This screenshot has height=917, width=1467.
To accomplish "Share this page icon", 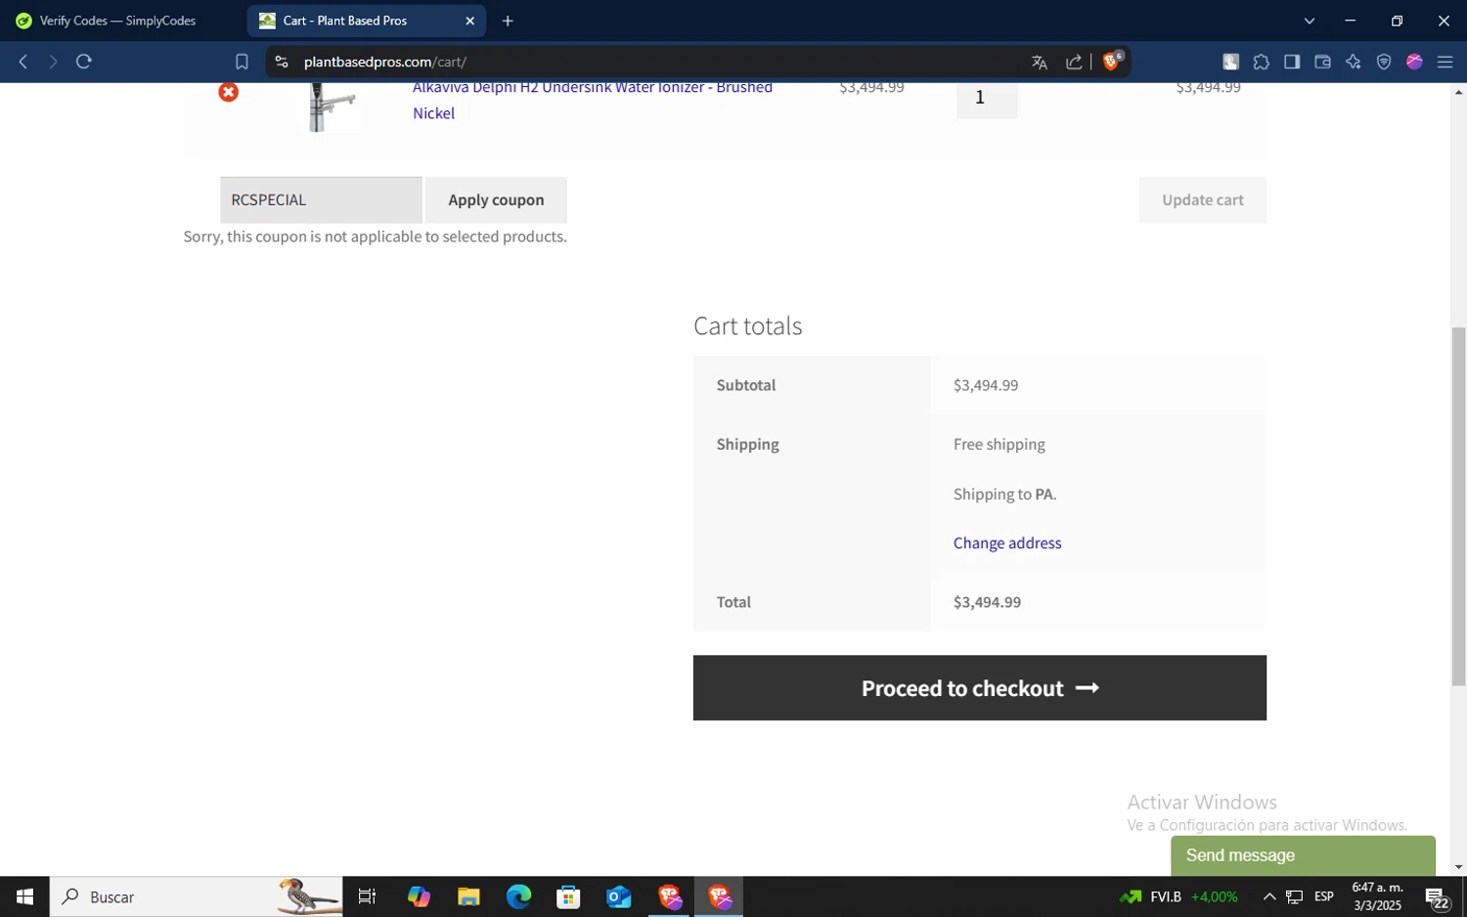I will coord(1074,62).
